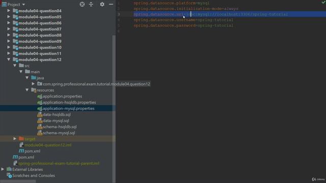326x183 pixels.
Task: Select Scratches and Consoles node
Action: [34, 175]
